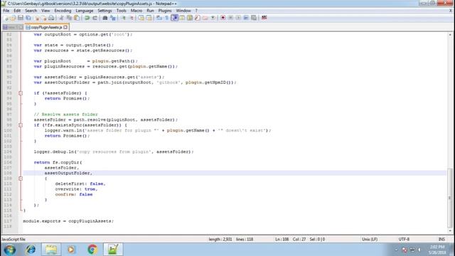
Task: Open the user defined language icon
Action: (182, 18)
